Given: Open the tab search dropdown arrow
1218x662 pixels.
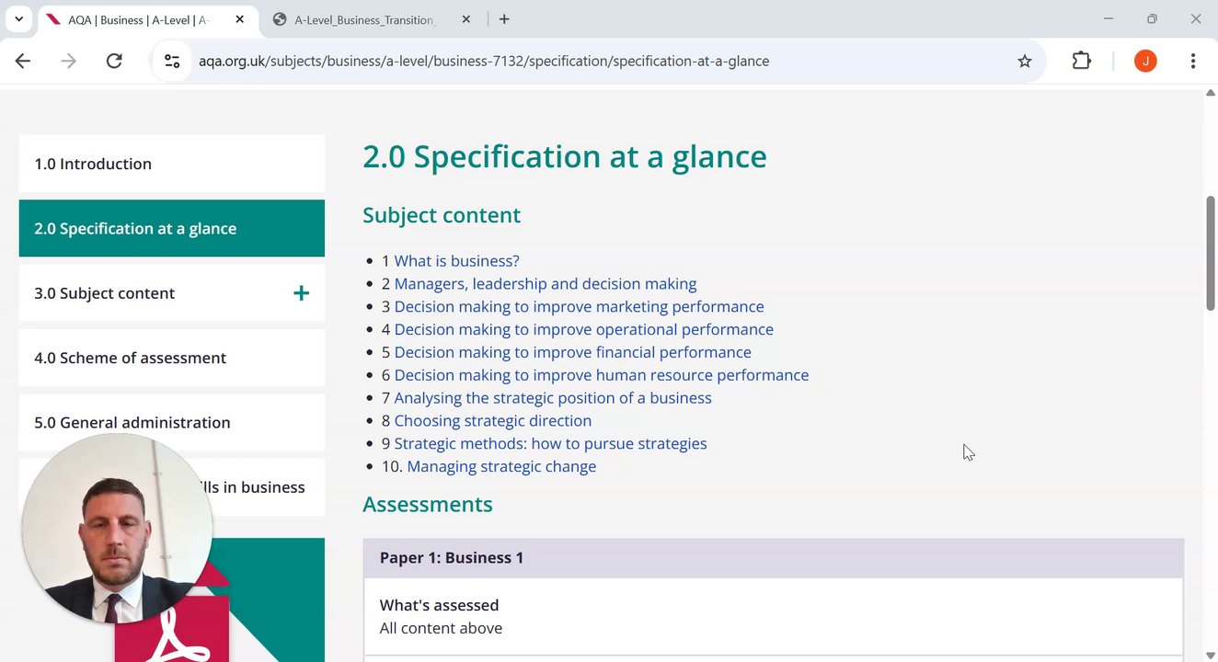Looking at the screenshot, I should [x=18, y=19].
